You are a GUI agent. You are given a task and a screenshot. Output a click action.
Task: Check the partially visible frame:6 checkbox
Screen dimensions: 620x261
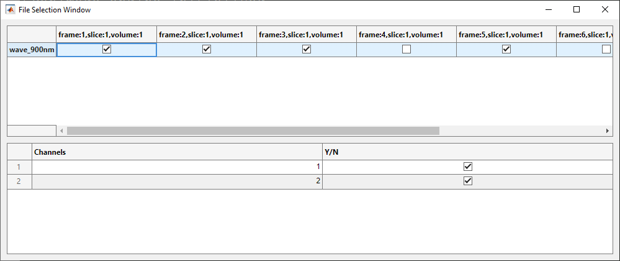[x=606, y=50]
